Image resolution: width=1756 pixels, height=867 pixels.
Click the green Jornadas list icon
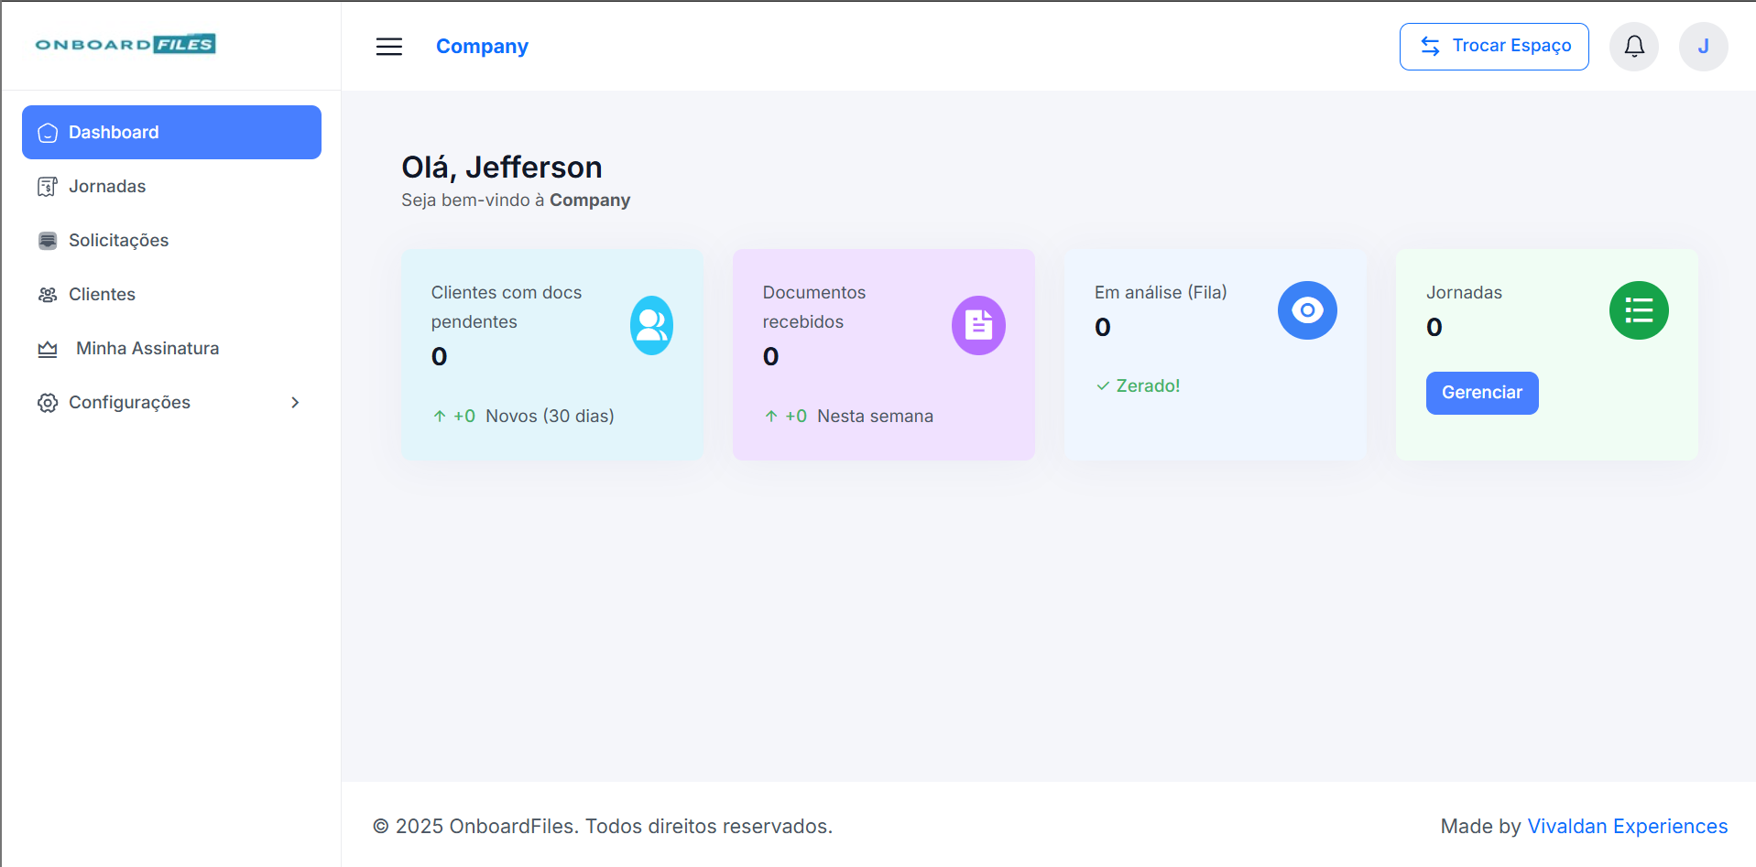pyautogui.click(x=1638, y=310)
